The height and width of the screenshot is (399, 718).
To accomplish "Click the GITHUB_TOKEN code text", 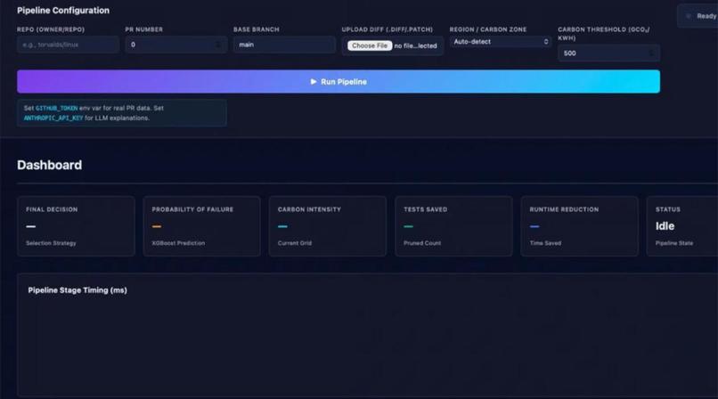I will click(x=57, y=109).
